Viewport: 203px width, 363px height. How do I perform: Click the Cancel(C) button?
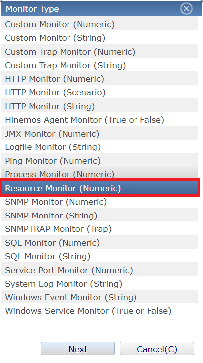pyautogui.click(x=157, y=349)
